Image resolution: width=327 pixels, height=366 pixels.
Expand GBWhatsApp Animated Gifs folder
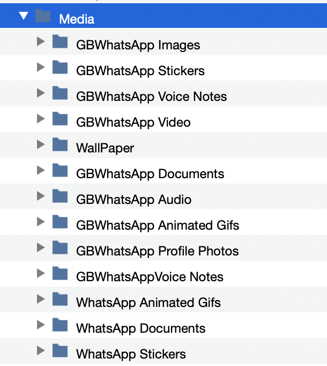point(41,222)
